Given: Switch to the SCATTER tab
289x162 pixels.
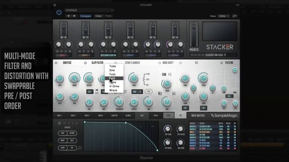Looking at the screenshot, I should pos(114,116).
